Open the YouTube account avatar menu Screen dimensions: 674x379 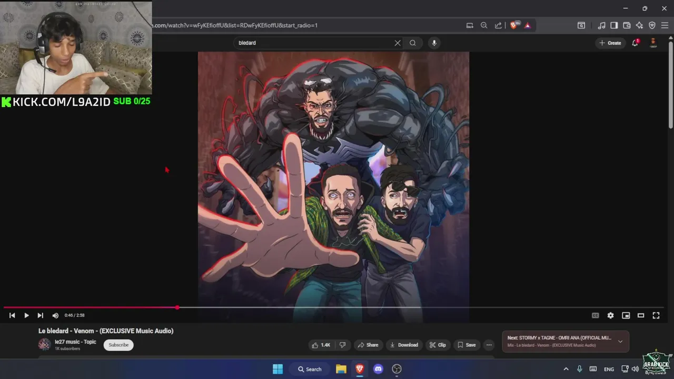tap(653, 43)
